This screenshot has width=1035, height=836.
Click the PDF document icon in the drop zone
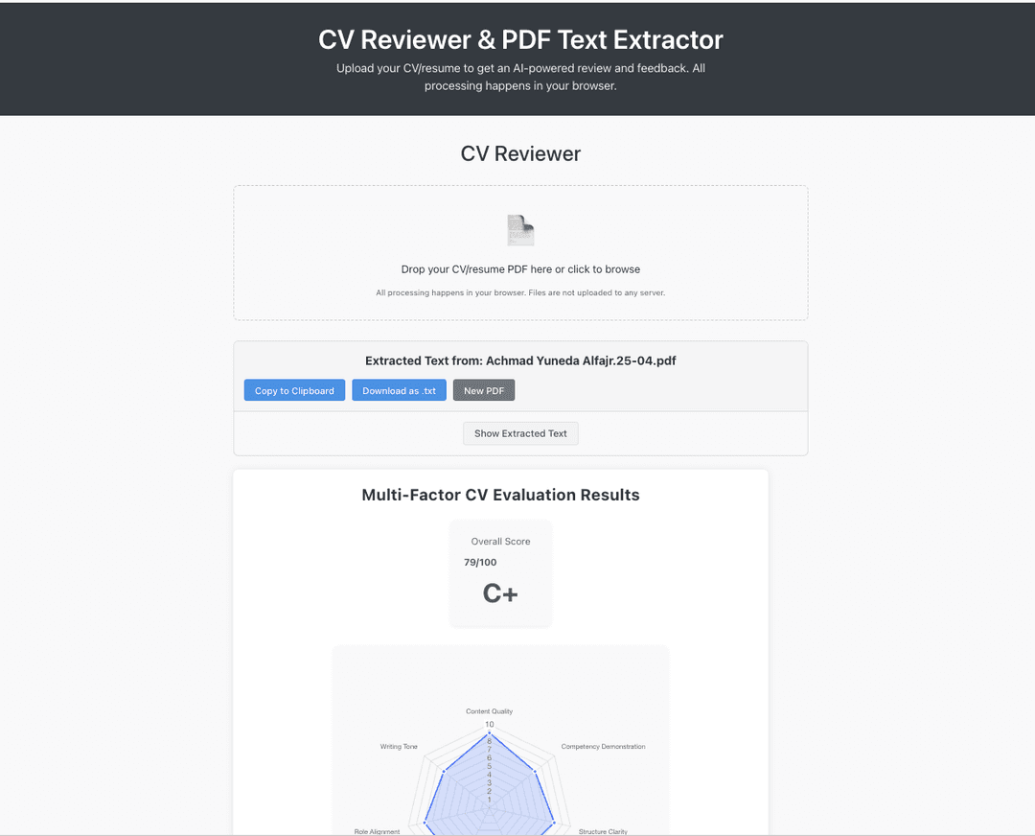tap(519, 230)
